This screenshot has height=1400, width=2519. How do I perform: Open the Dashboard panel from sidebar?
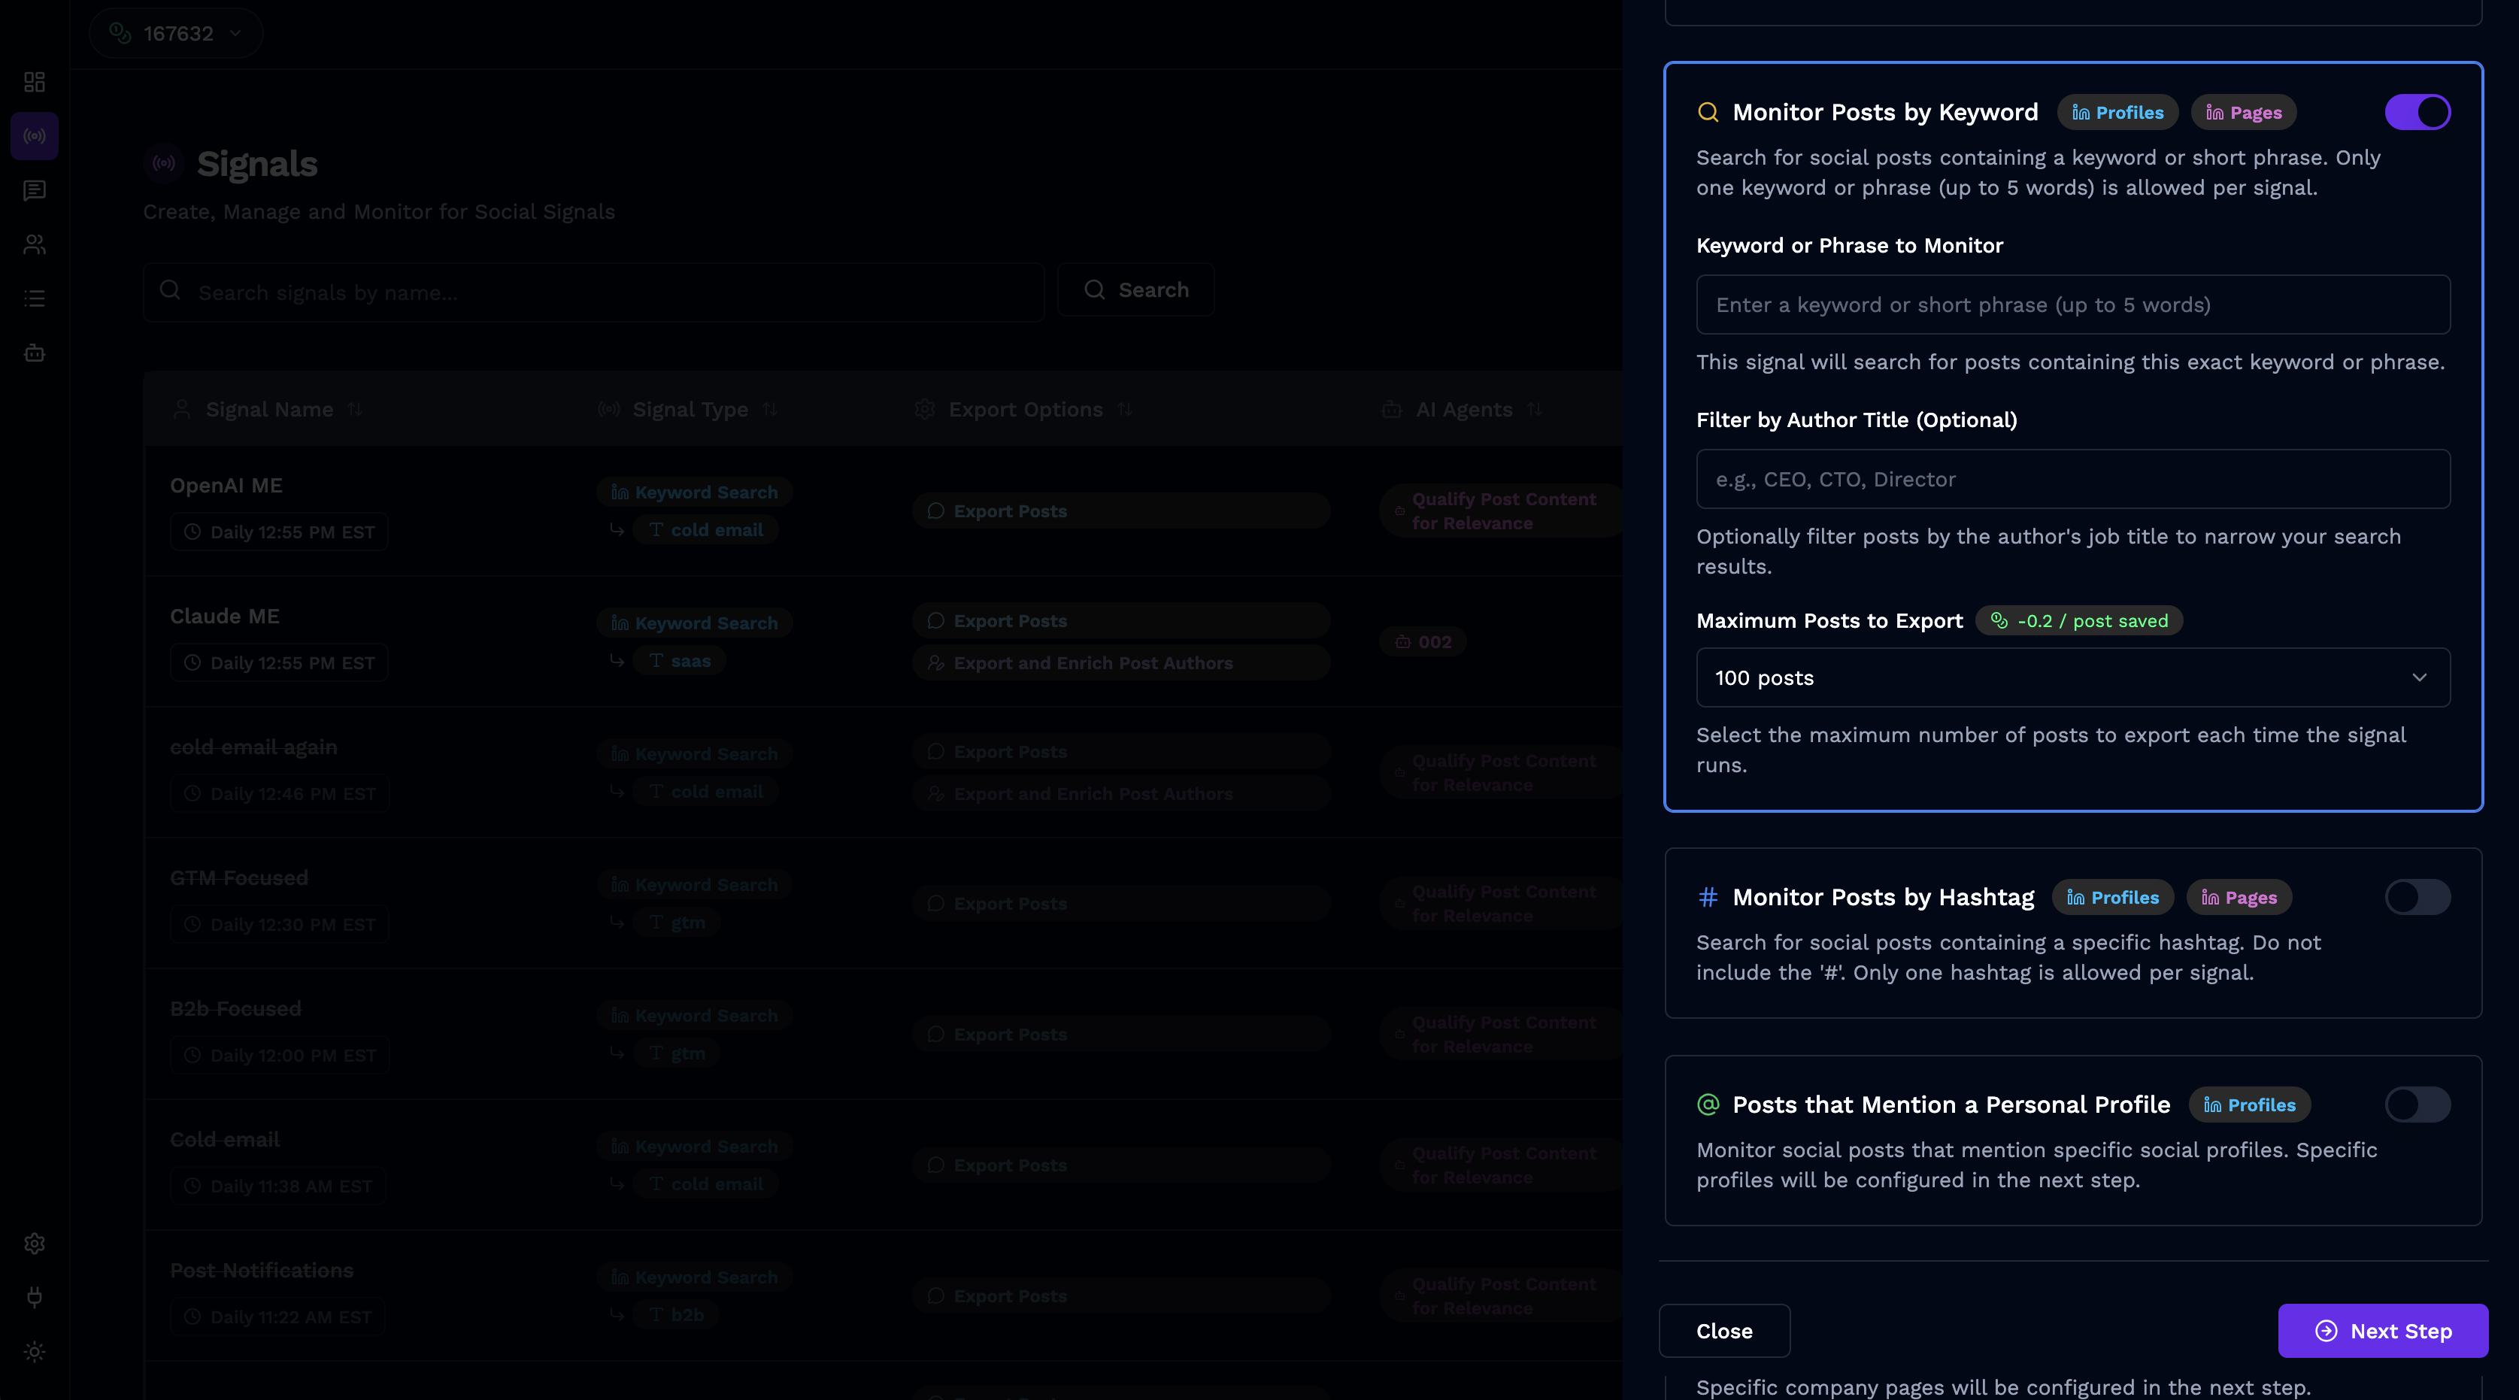click(x=35, y=82)
